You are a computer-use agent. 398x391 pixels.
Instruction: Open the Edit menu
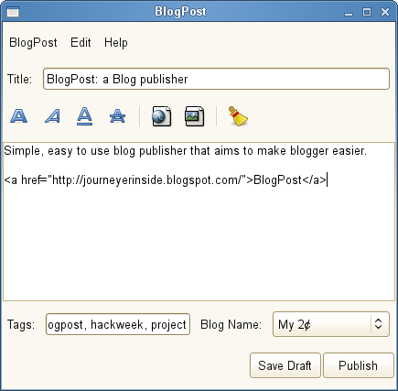coord(81,42)
